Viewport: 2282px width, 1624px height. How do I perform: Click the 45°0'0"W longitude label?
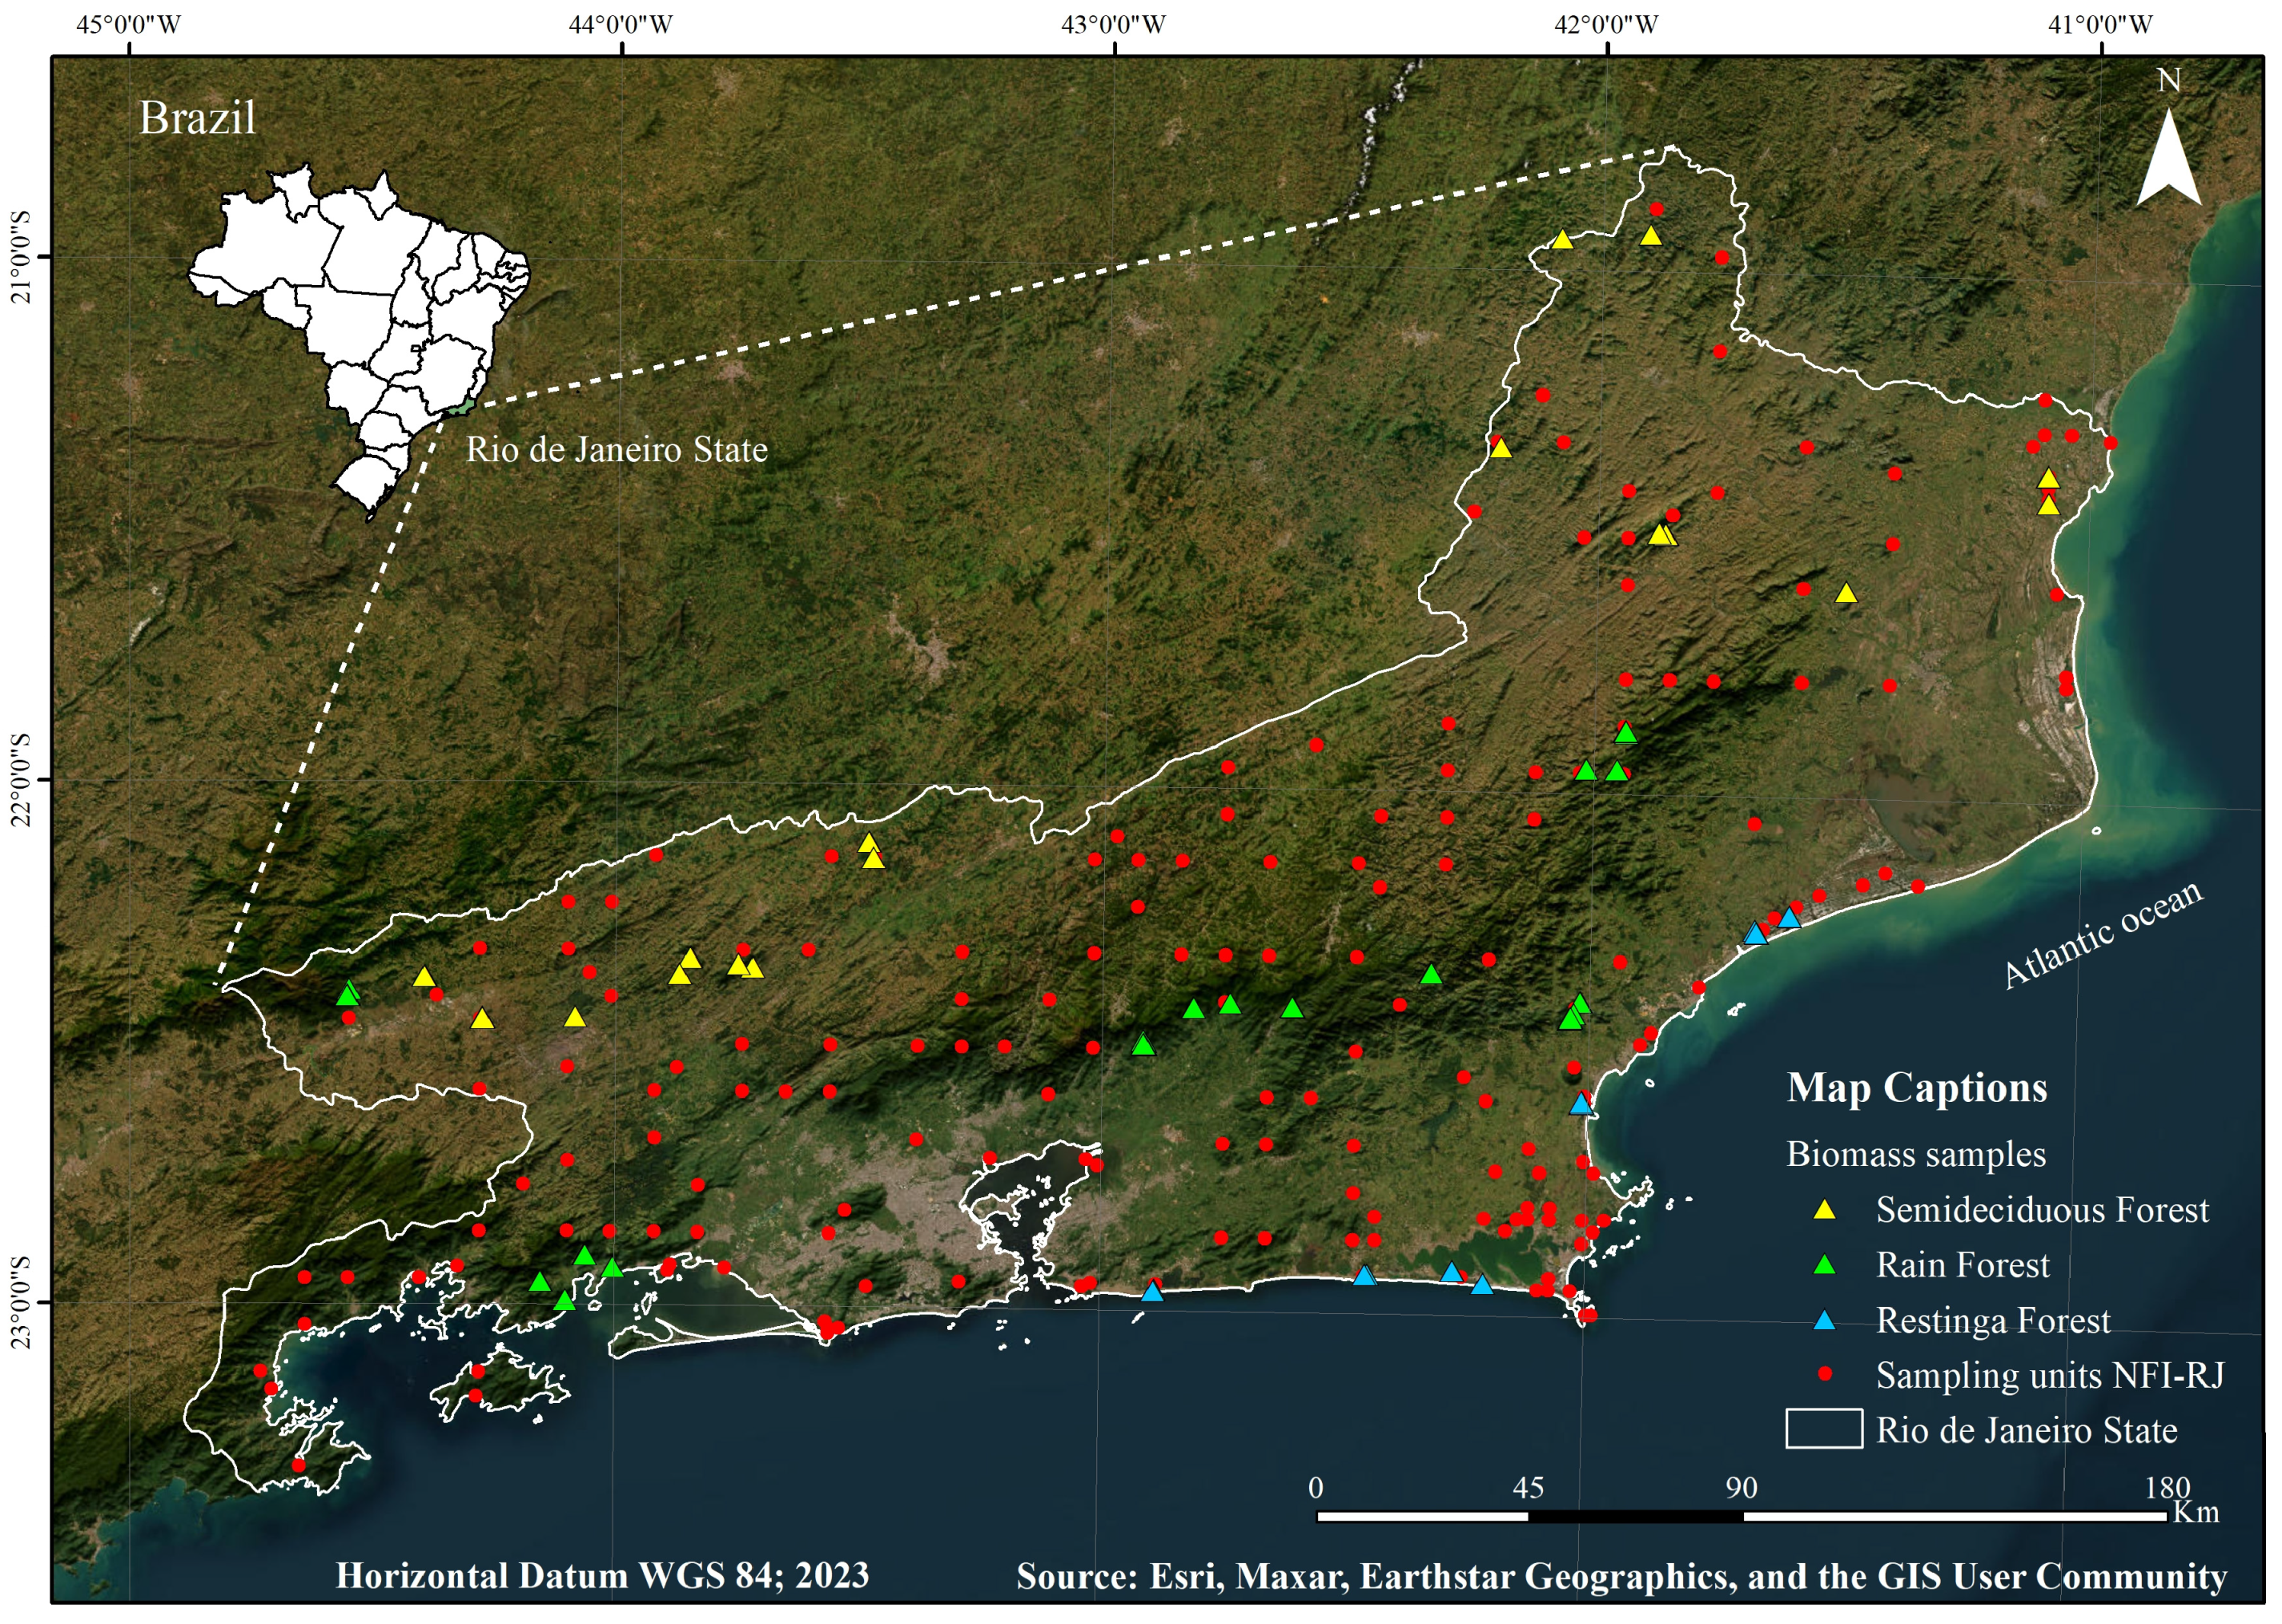point(128,24)
